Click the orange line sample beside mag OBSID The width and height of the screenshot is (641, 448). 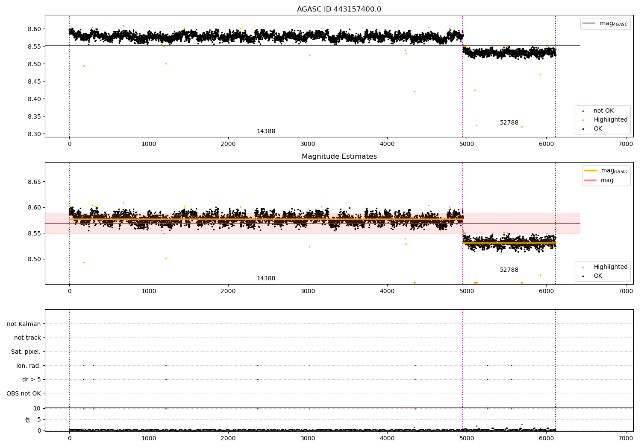click(591, 171)
